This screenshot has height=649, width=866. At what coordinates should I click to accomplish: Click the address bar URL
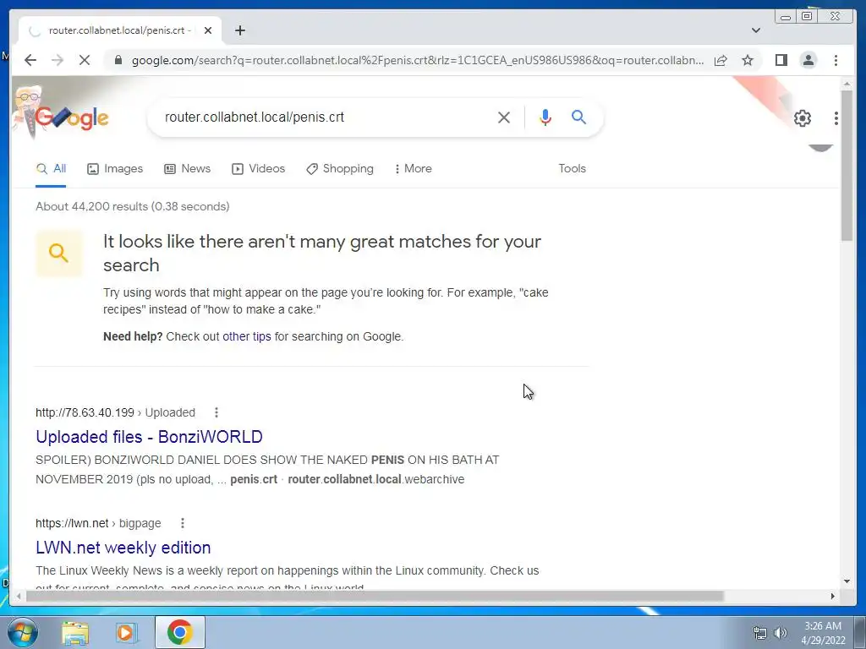[418, 60]
